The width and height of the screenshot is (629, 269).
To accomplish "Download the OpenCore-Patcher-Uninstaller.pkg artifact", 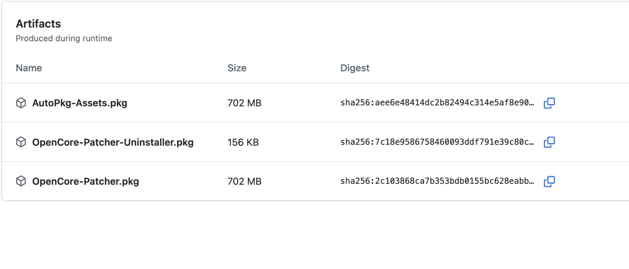I will pos(113,142).
